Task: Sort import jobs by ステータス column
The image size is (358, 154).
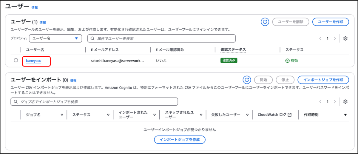Action: coord(108,115)
